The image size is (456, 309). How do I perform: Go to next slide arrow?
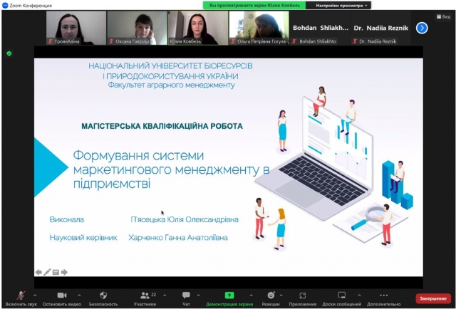pyautogui.click(x=64, y=273)
